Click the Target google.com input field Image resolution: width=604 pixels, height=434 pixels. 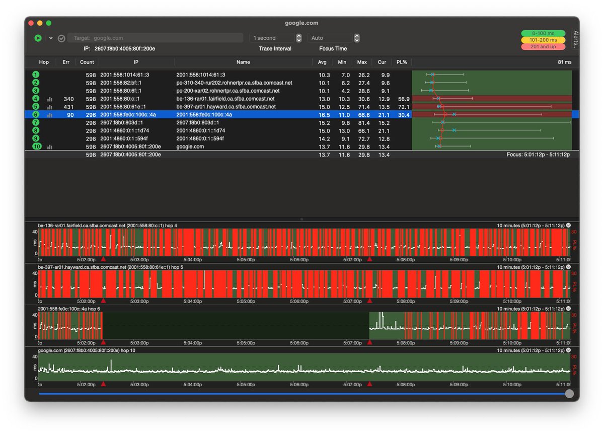point(156,38)
